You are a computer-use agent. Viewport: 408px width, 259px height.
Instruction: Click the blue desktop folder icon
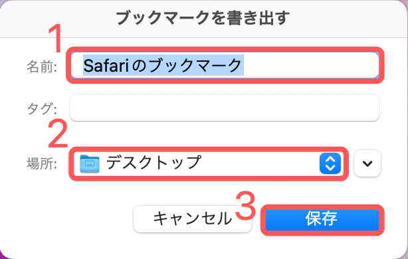(x=90, y=163)
